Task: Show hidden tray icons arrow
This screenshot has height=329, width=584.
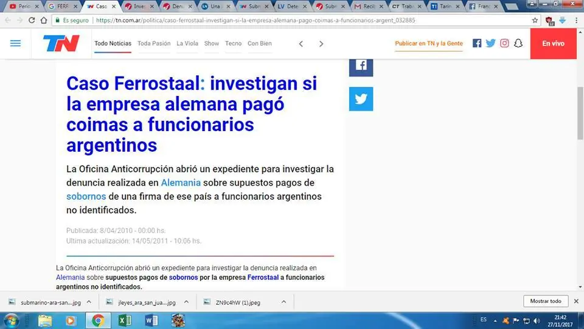Action: point(495,321)
